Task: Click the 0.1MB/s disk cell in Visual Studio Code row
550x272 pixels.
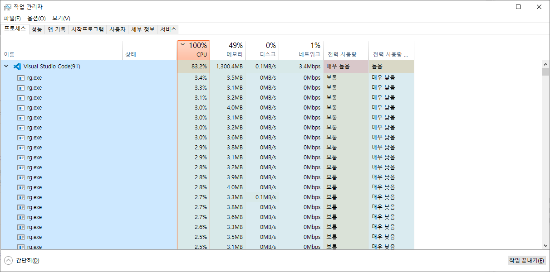Action: (x=262, y=67)
